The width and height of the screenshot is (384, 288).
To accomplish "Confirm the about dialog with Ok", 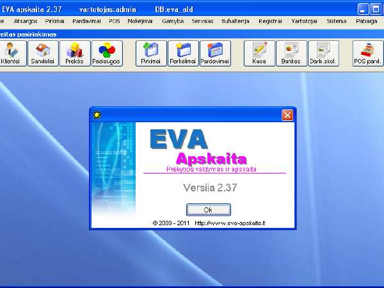I will pyautogui.click(x=209, y=210).
